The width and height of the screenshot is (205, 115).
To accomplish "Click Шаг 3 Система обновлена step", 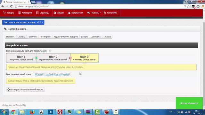I will click(x=84, y=58).
